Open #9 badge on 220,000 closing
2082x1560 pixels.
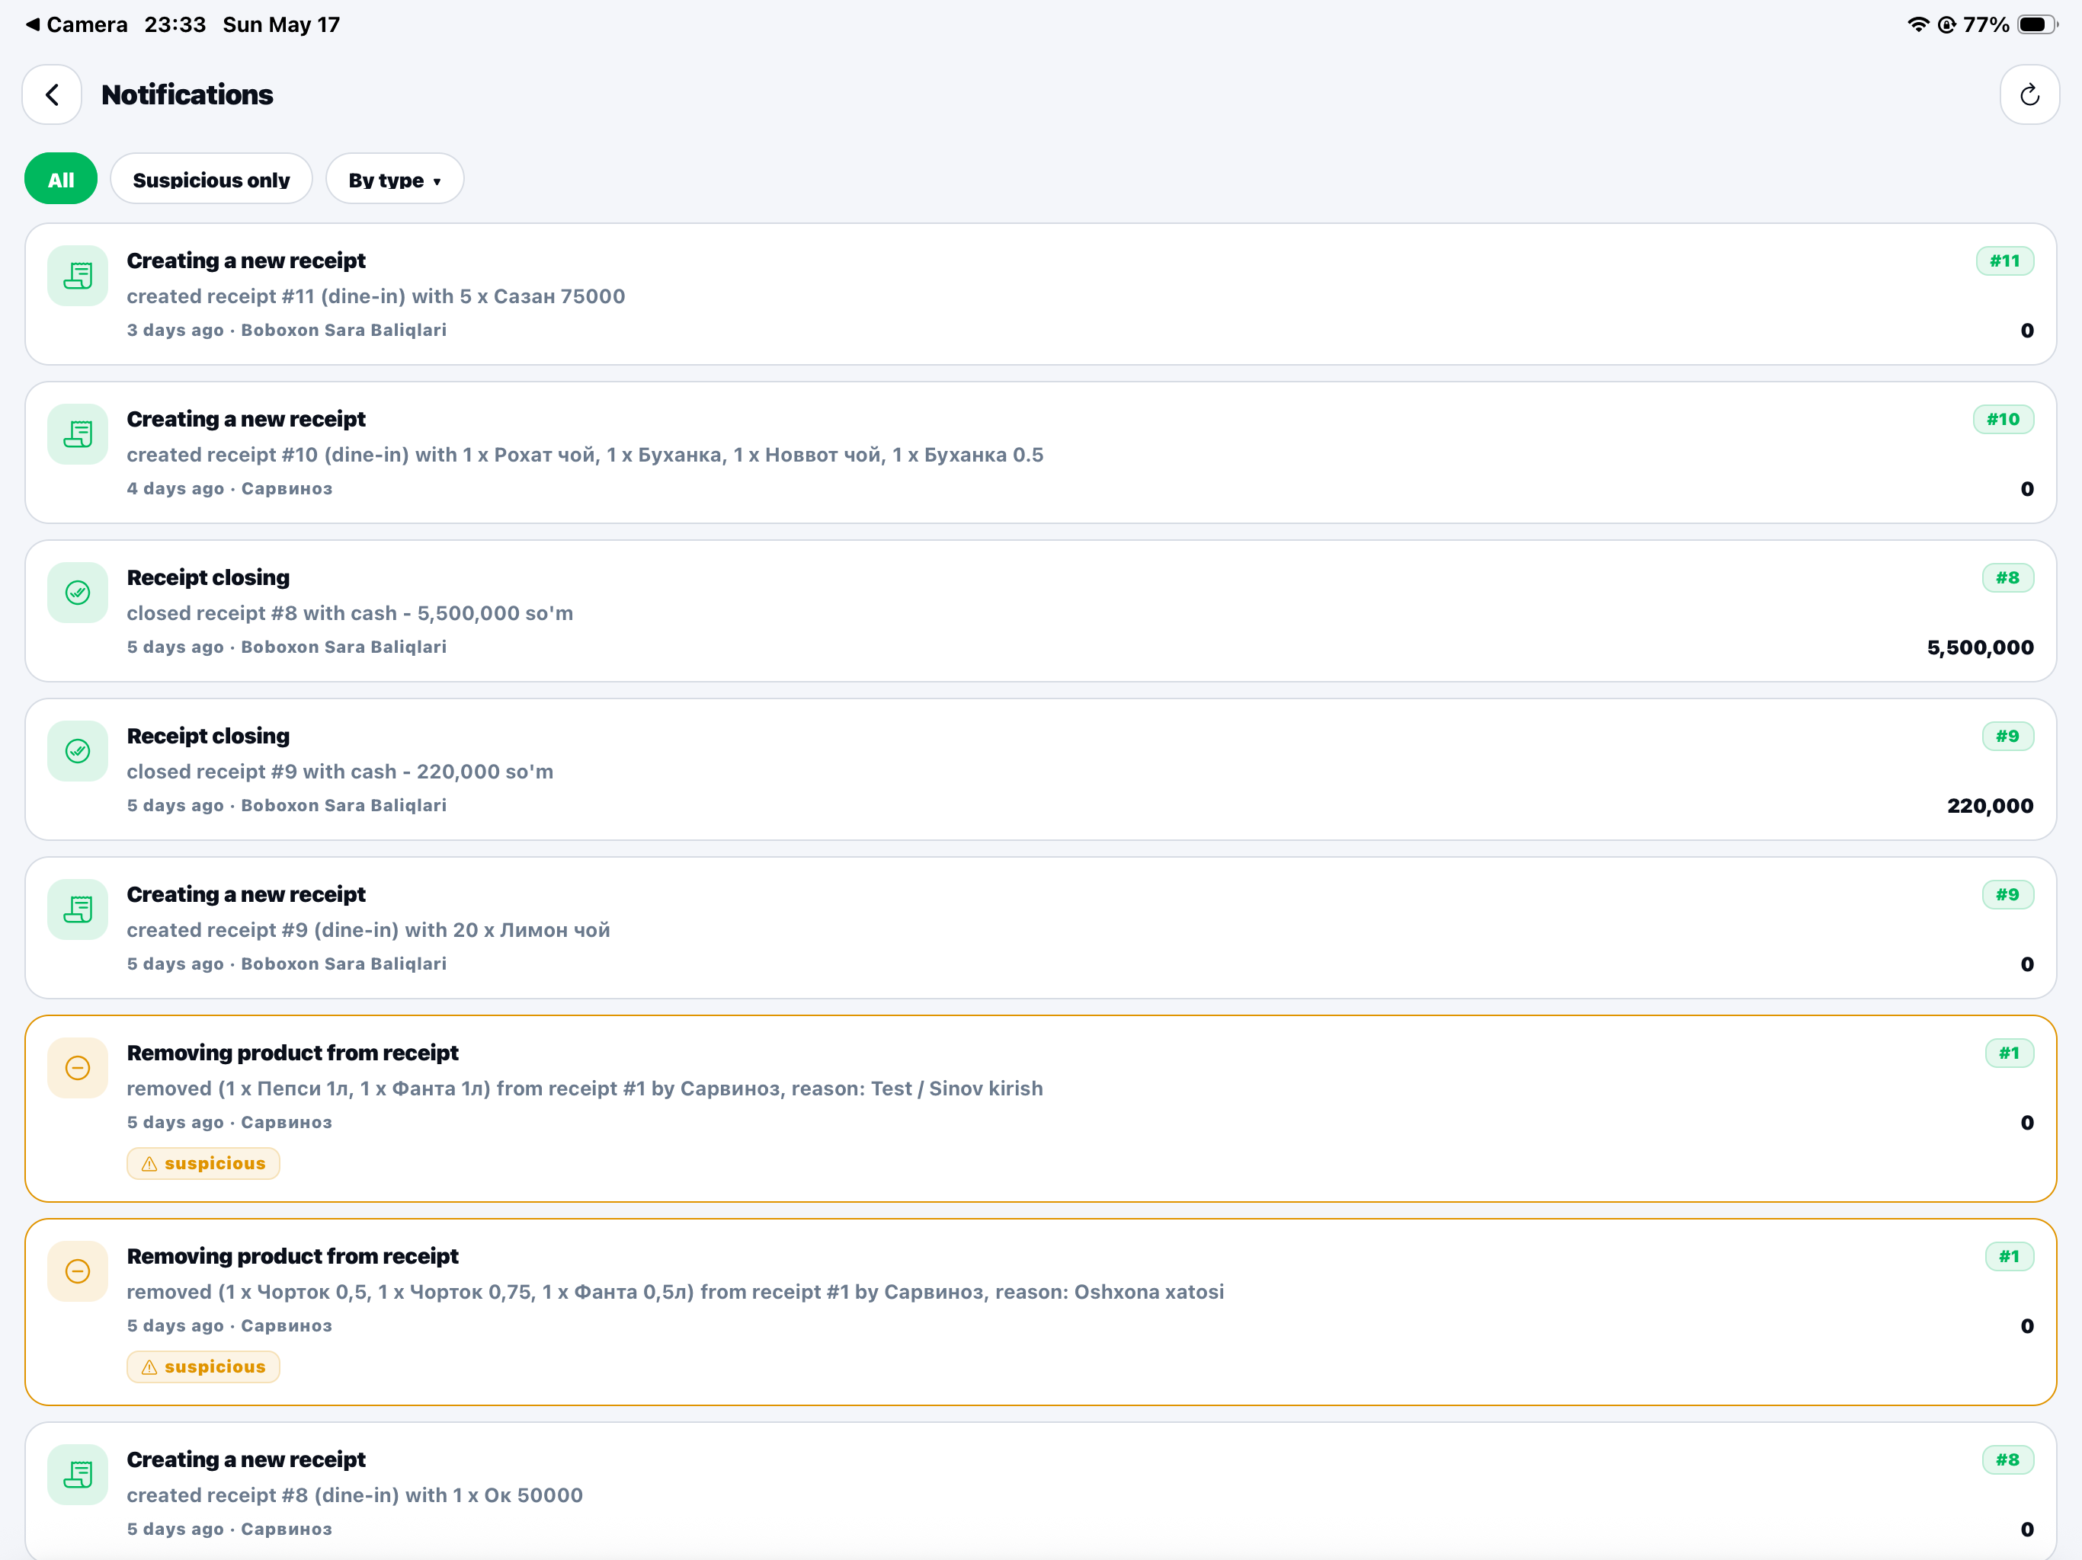click(2007, 736)
